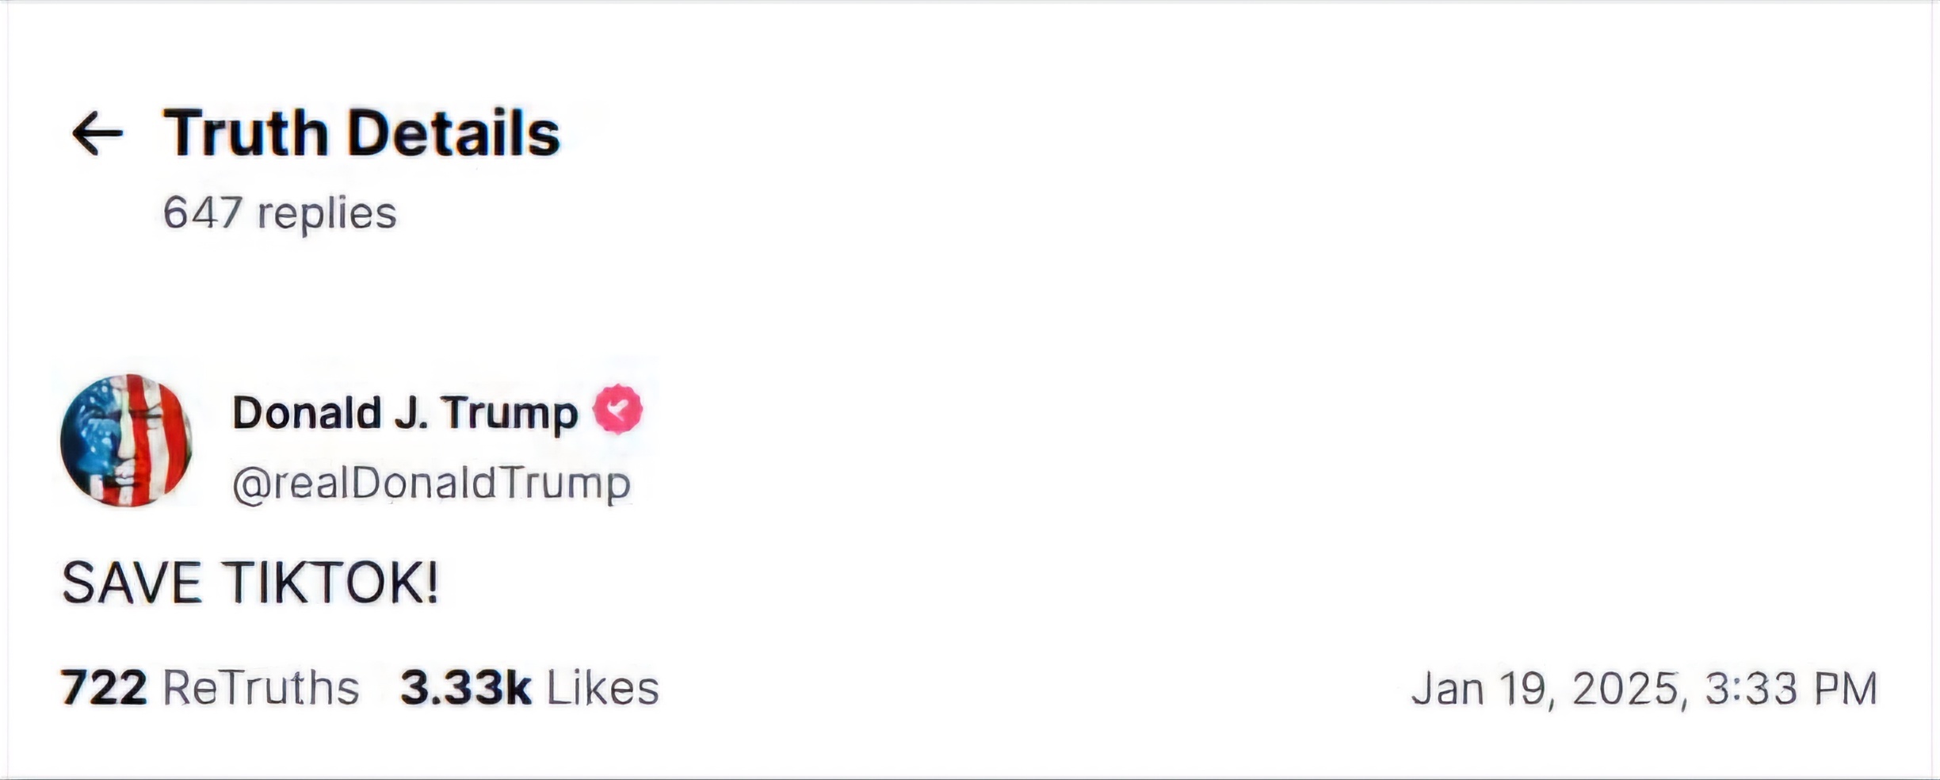The width and height of the screenshot is (1940, 780).
Task: Open Donald J. Trump display name
Action: click(404, 413)
